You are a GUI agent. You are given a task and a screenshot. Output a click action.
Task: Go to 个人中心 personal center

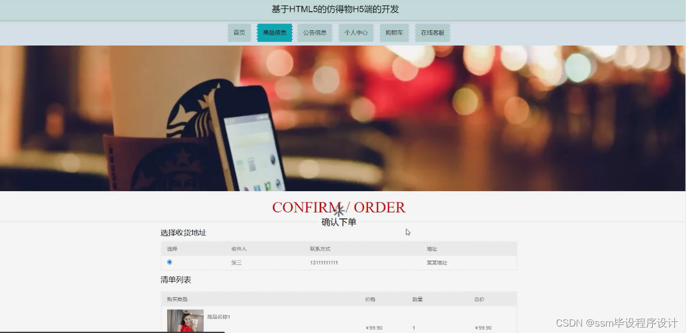pyautogui.click(x=356, y=32)
